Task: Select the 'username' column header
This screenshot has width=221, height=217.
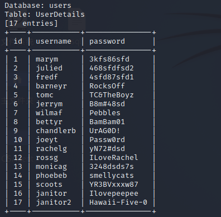Action: pyautogui.click(x=54, y=41)
